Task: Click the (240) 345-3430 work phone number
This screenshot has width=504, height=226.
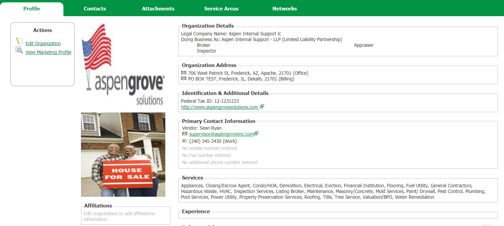Action: pyautogui.click(x=213, y=141)
